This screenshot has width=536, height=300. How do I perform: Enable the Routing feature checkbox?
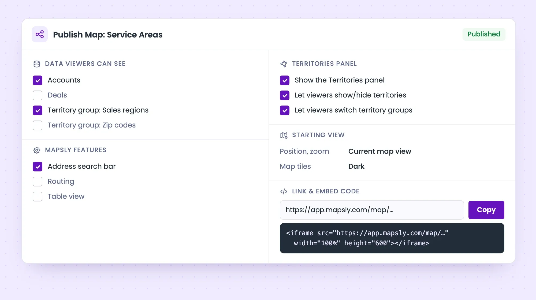coord(38,182)
